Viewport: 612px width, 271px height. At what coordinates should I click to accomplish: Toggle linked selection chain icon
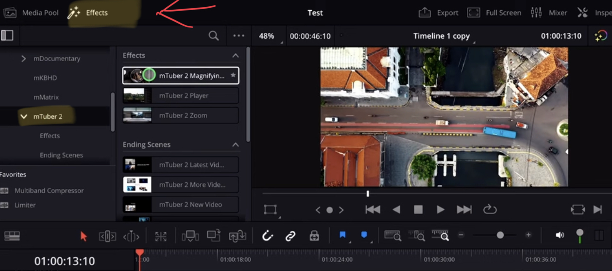(x=290, y=236)
